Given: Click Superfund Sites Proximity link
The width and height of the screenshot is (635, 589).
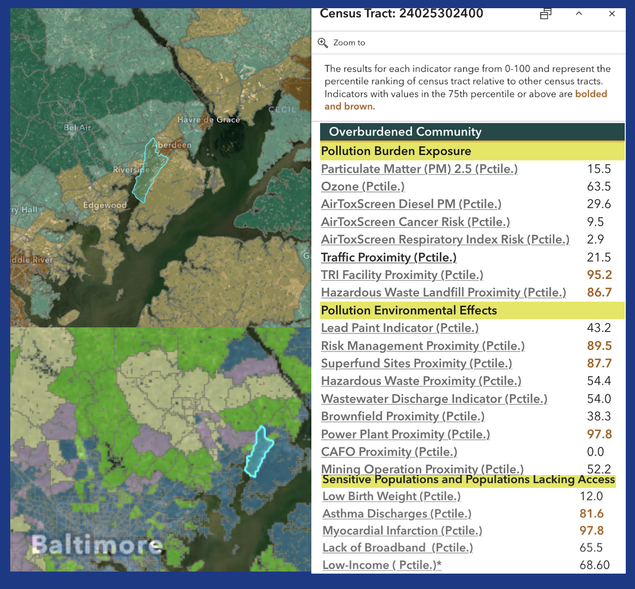Looking at the screenshot, I should click(x=416, y=363).
